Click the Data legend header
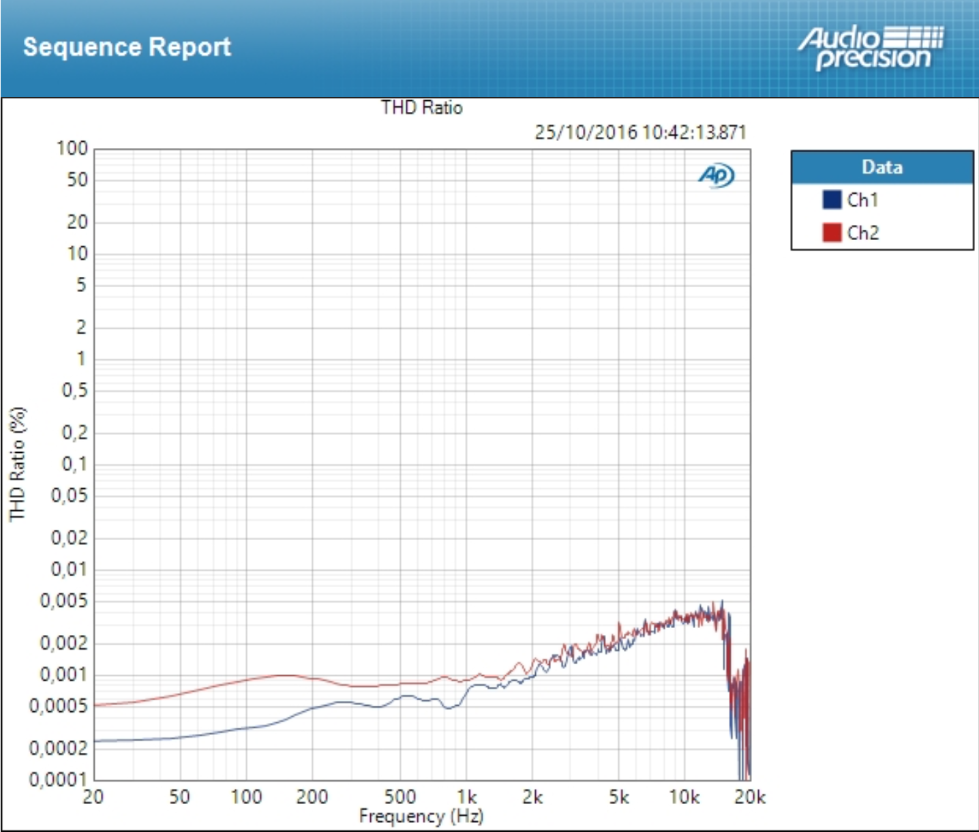979x832 pixels. [882, 167]
